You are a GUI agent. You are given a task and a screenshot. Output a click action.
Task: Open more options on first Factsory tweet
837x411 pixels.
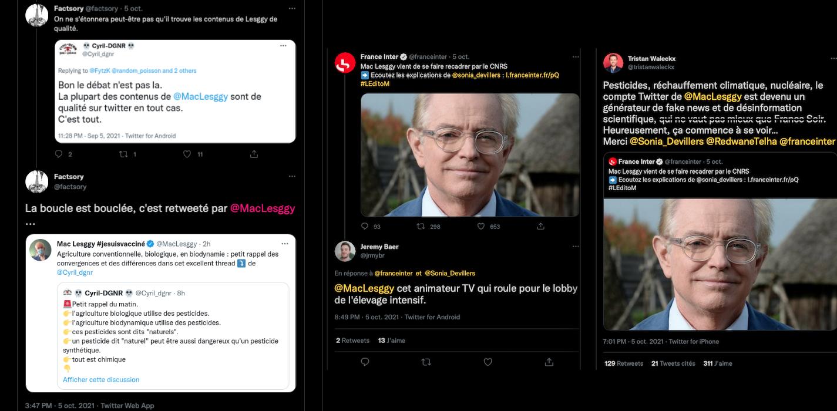(x=292, y=9)
